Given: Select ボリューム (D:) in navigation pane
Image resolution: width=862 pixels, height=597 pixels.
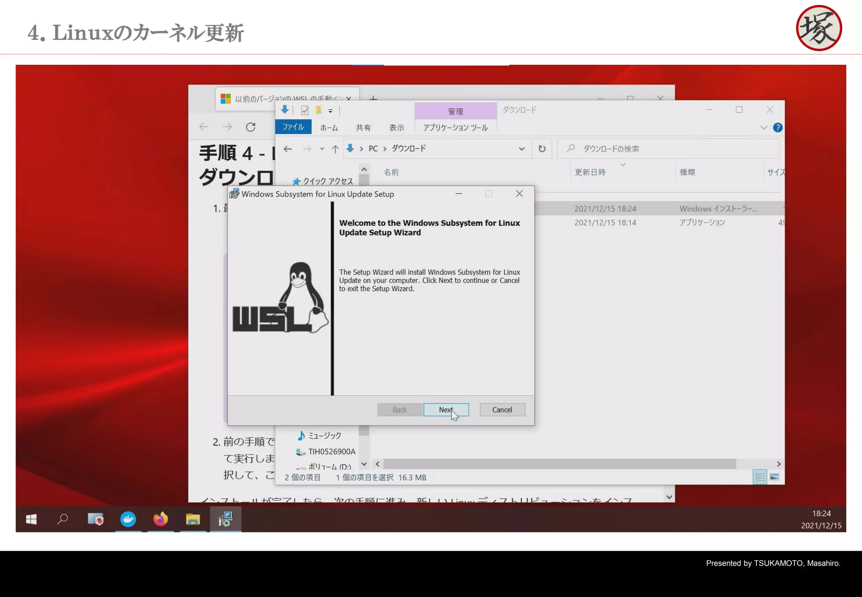Looking at the screenshot, I should click(324, 466).
